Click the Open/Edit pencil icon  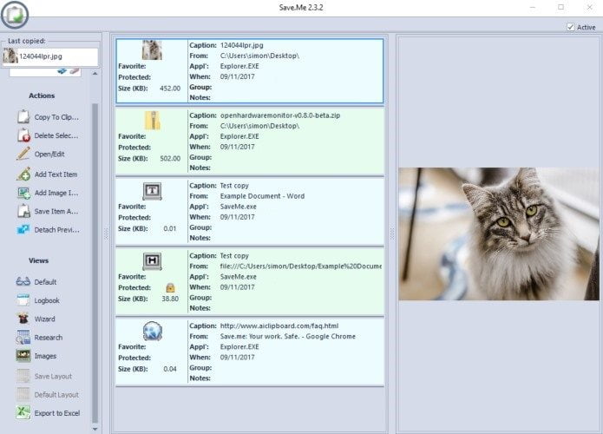tap(23, 154)
